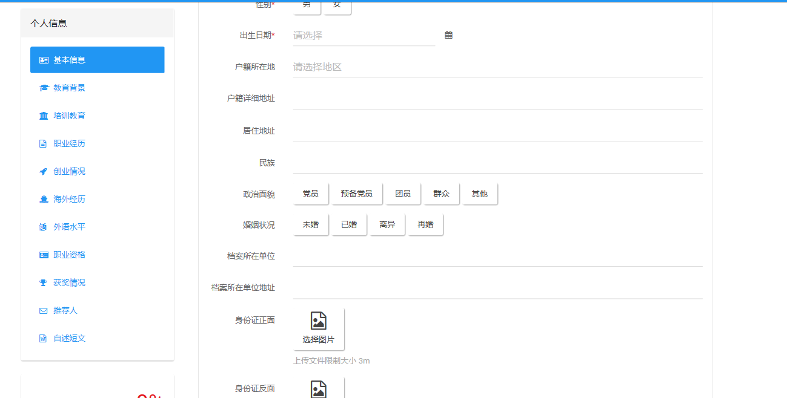Image resolution: width=787 pixels, height=398 pixels.
Task: Open 基本信息 section in sidebar
Action: coord(97,60)
